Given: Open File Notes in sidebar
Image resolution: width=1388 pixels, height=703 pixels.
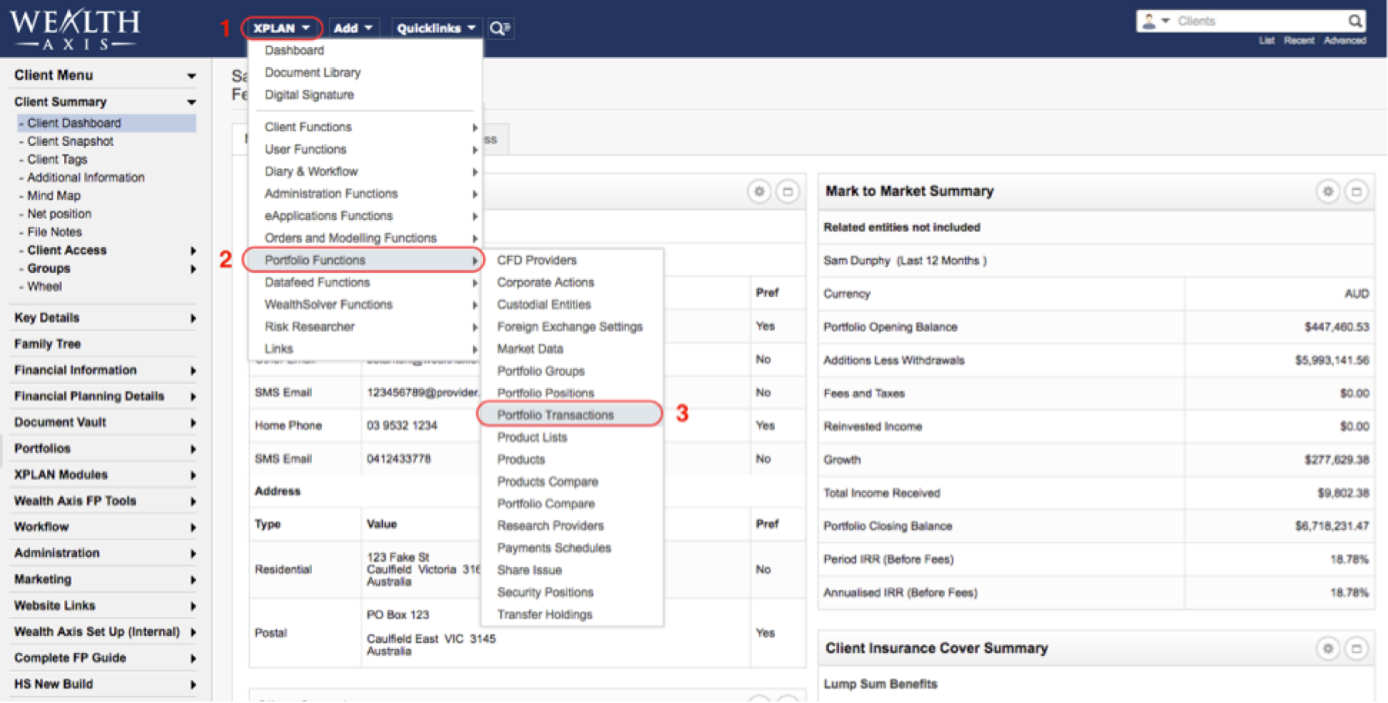Looking at the screenshot, I should (54, 232).
